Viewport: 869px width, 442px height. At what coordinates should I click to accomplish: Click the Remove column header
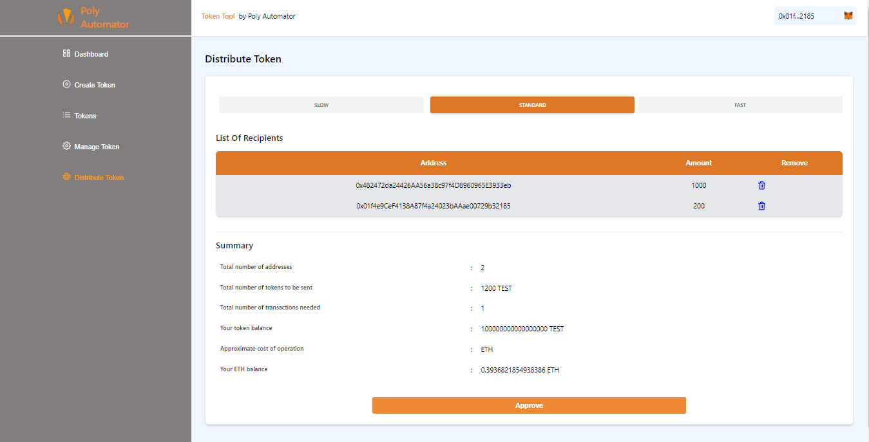[794, 163]
